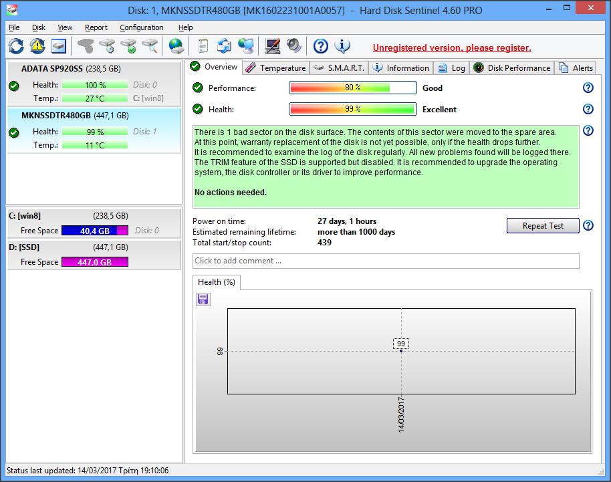Click the C: 40,4 GB free space bar

(x=95, y=231)
